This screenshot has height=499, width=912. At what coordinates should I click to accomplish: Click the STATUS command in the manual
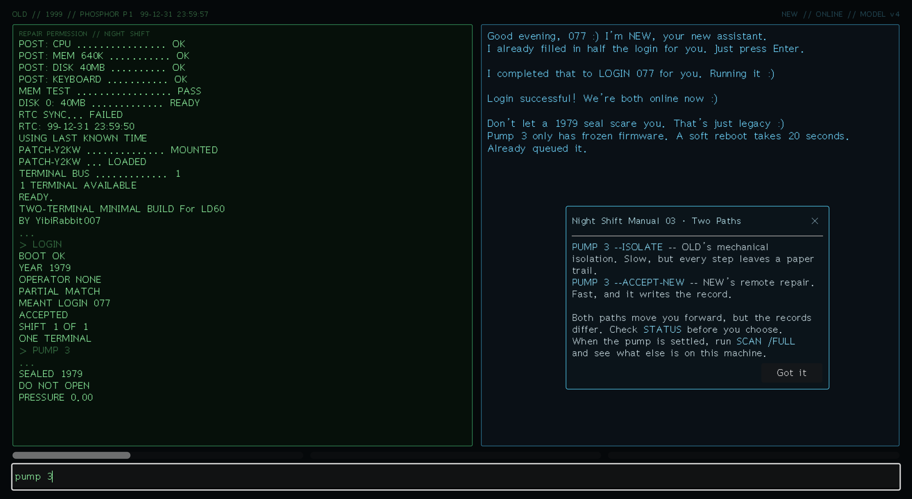662,329
